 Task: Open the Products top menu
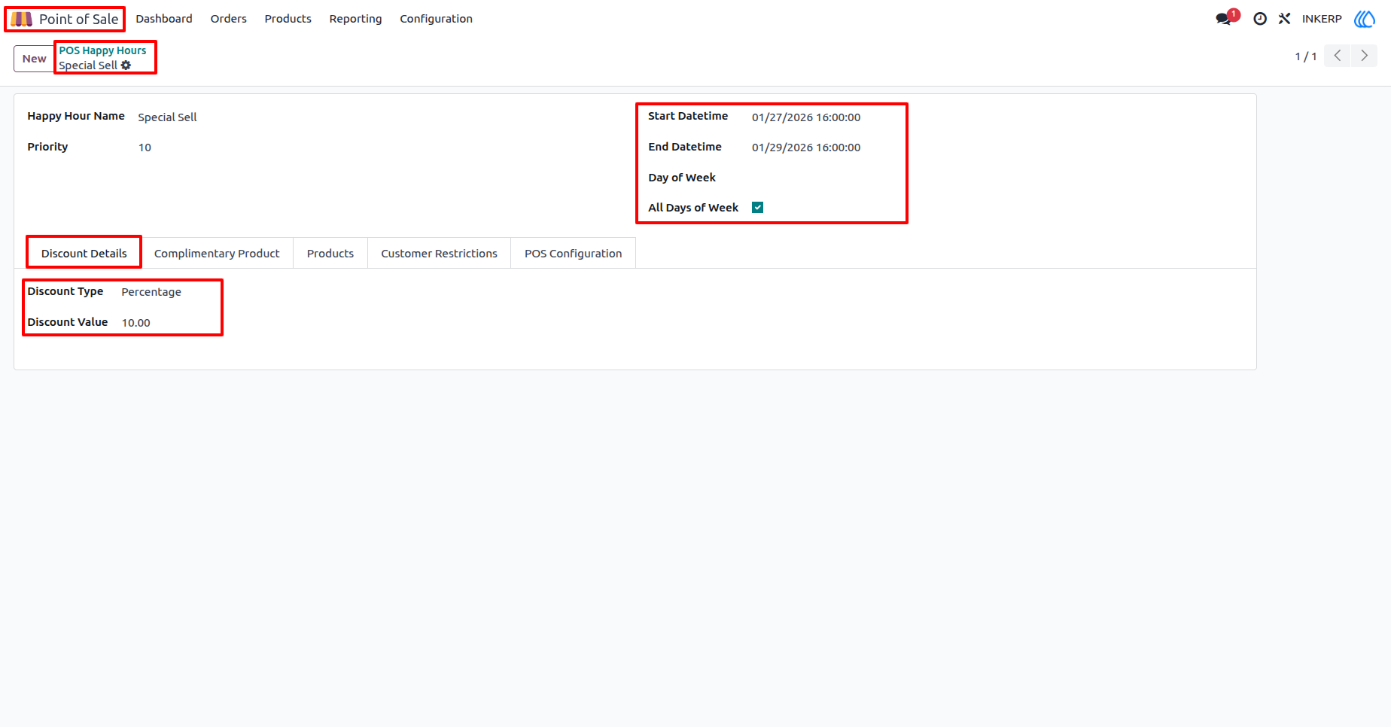pyautogui.click(x=288, y=19)
